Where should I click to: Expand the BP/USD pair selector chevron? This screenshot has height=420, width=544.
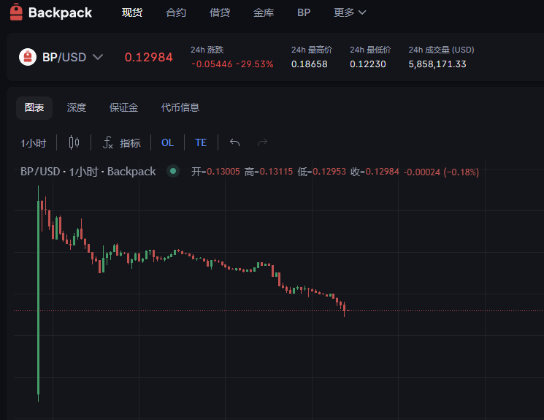98,57
